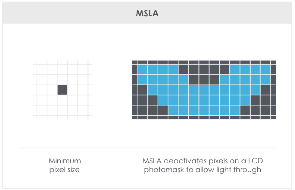Click the bottom-center blue pixel of the photomask

click(x=204, y=110)
